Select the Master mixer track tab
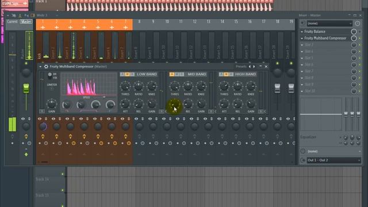368x207 pixels. [26, 22]
